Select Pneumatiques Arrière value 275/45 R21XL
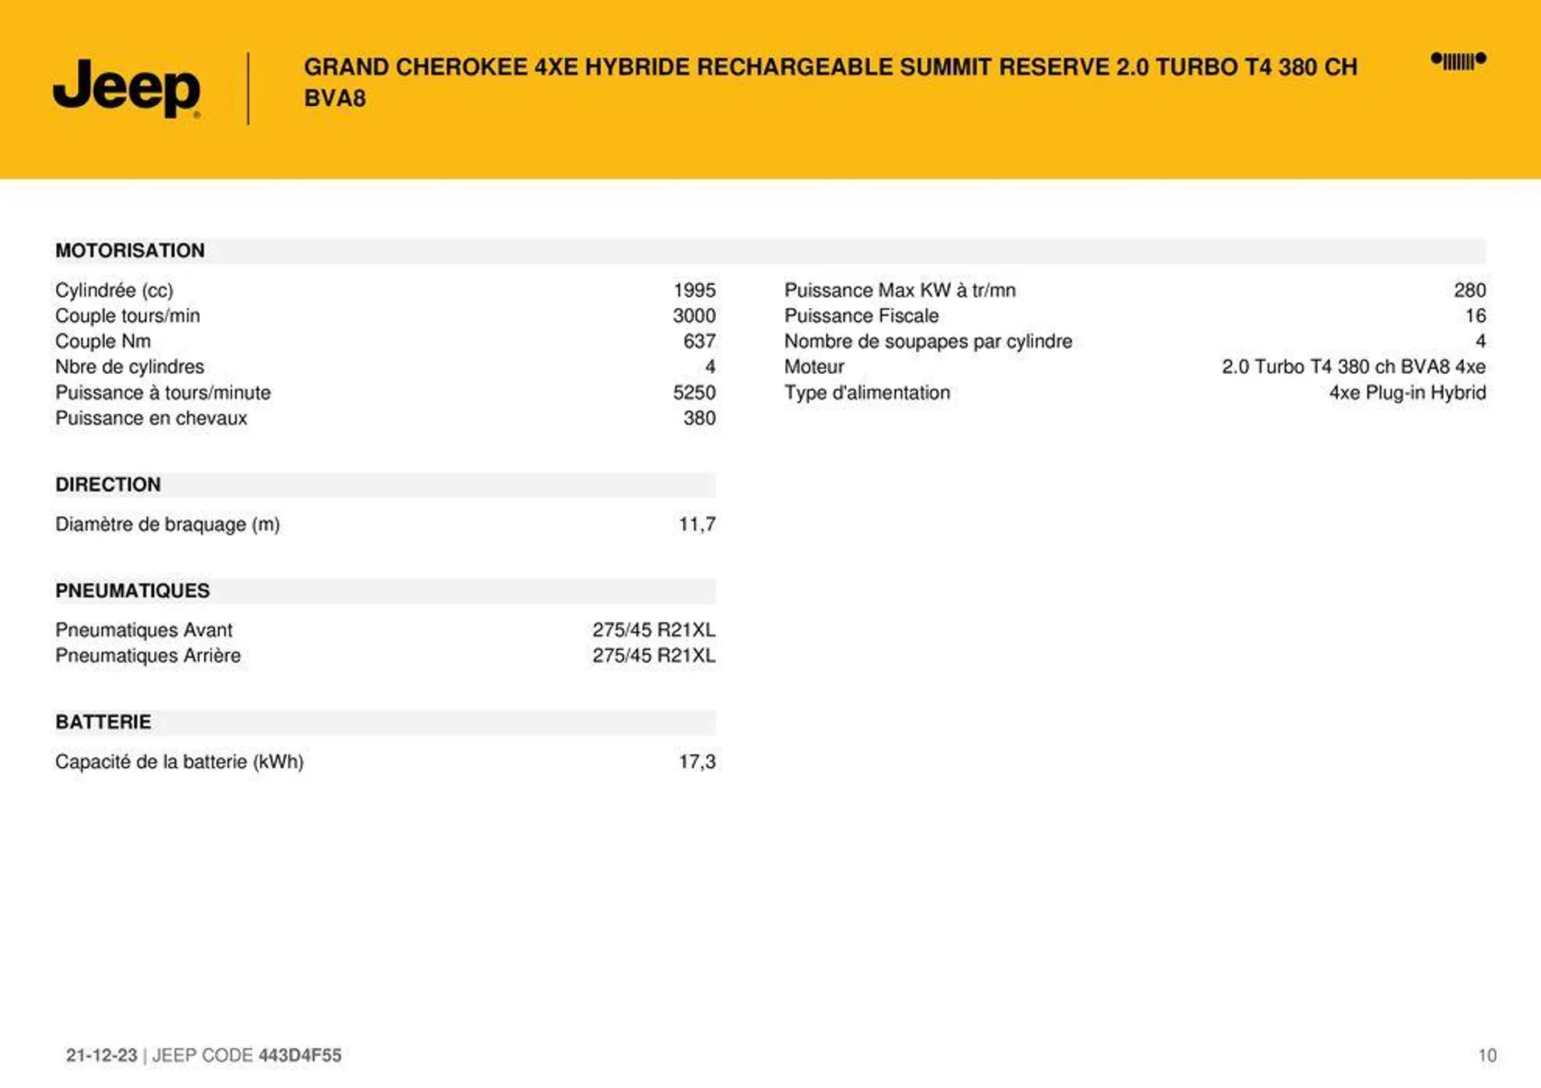1541x1088 pixels. (654, 656)
